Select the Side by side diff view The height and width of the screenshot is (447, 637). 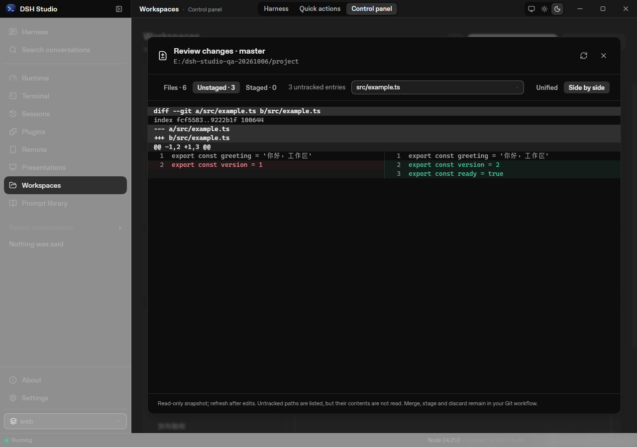tap(586, 87)
